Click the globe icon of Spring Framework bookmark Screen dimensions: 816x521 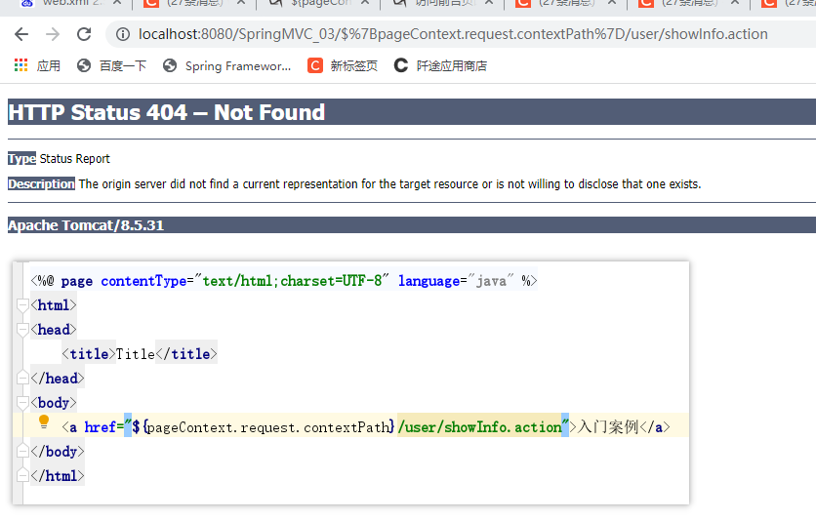[170, 65]
